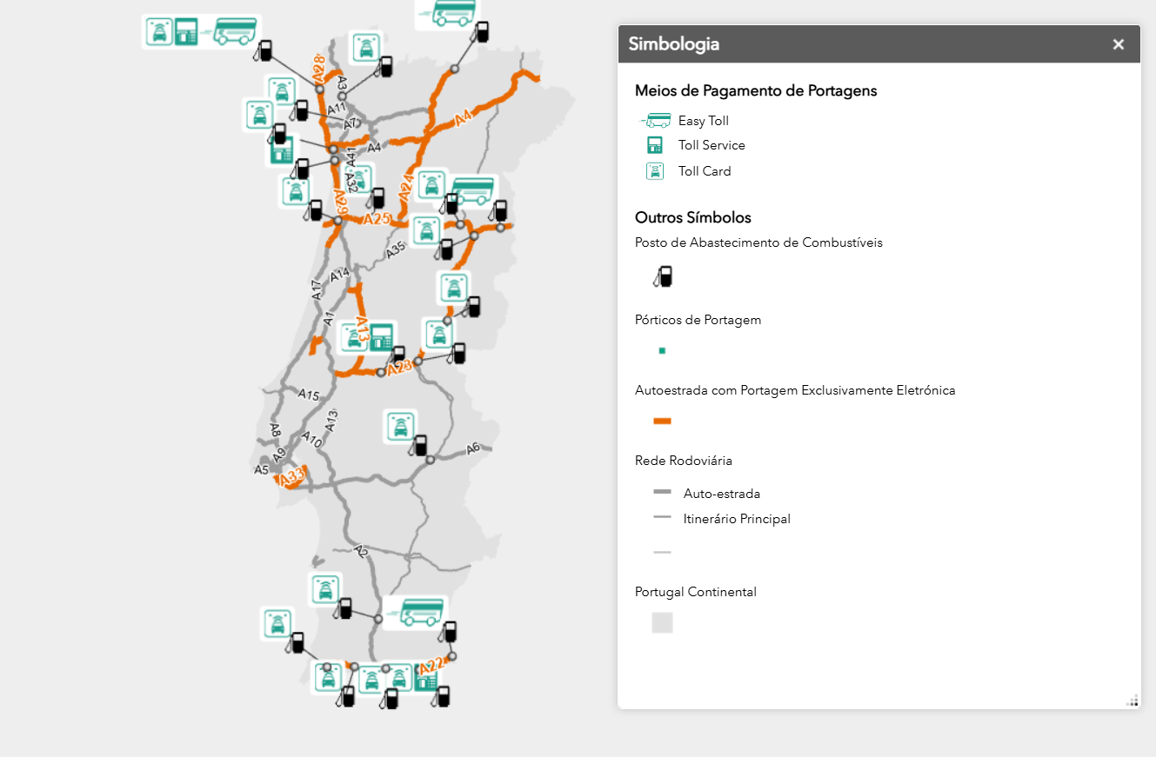
Task: Click the Toll Card legend icon
Action: (x=655, y=171)
